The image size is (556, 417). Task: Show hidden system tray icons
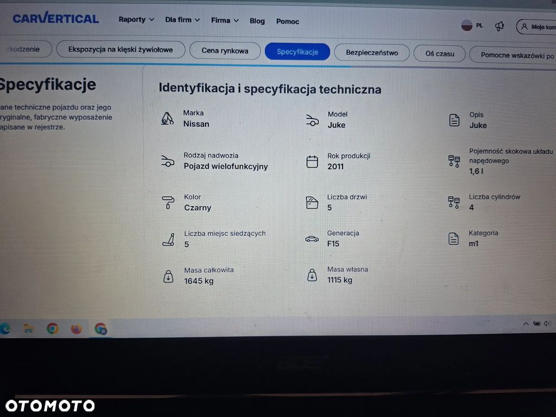click(526, 324)
